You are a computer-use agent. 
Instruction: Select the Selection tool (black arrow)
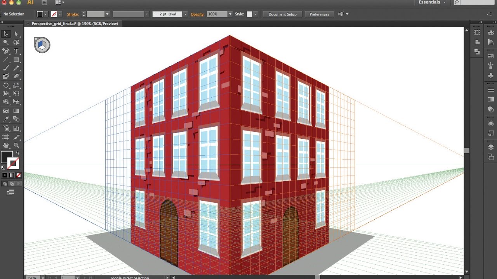point(6,34)
